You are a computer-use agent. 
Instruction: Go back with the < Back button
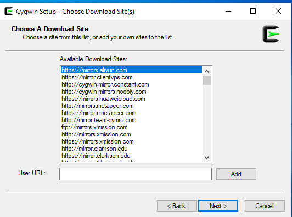(177, 206)
